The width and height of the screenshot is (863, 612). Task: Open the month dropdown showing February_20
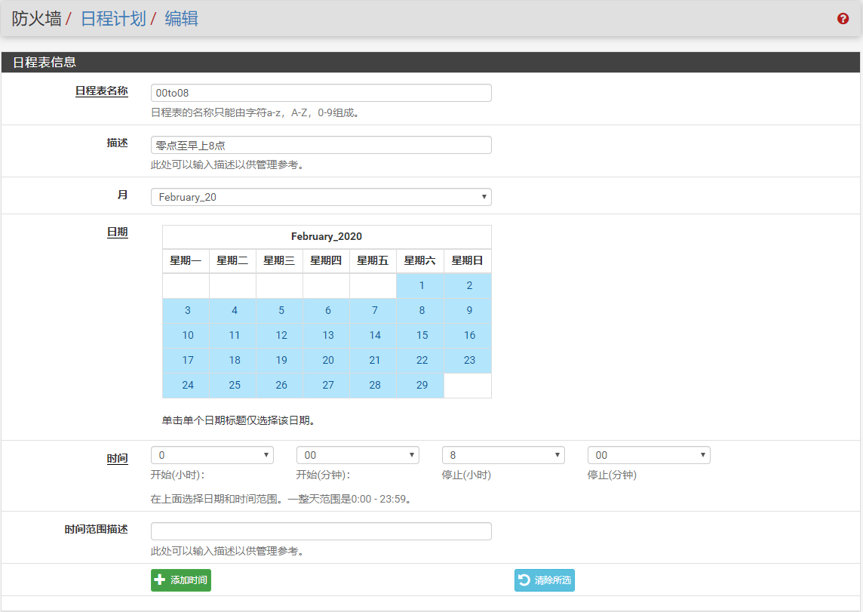[321, 197]
